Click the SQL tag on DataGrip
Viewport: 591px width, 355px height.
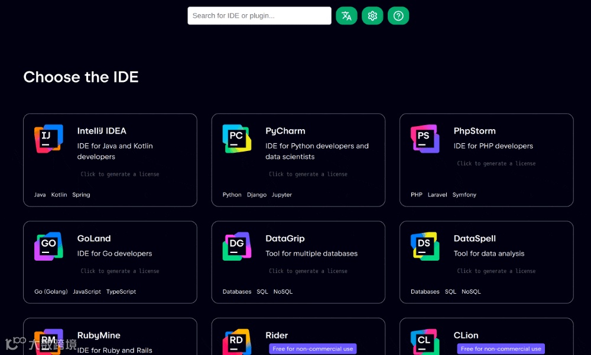(x=262, y=292)
